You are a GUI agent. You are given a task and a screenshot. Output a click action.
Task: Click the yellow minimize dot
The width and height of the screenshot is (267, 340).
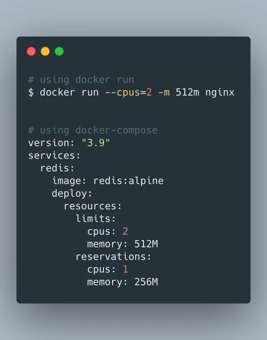coord(45,51)
